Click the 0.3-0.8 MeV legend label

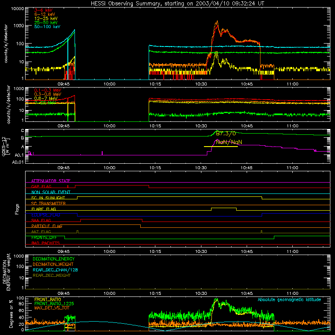(x=48, y=94)
